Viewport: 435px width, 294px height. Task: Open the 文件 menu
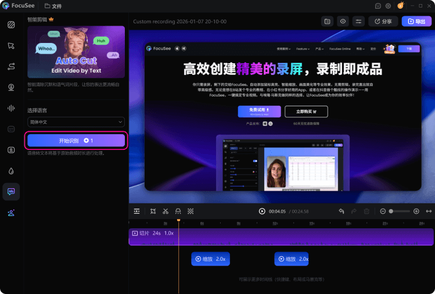tap(53, 6)
